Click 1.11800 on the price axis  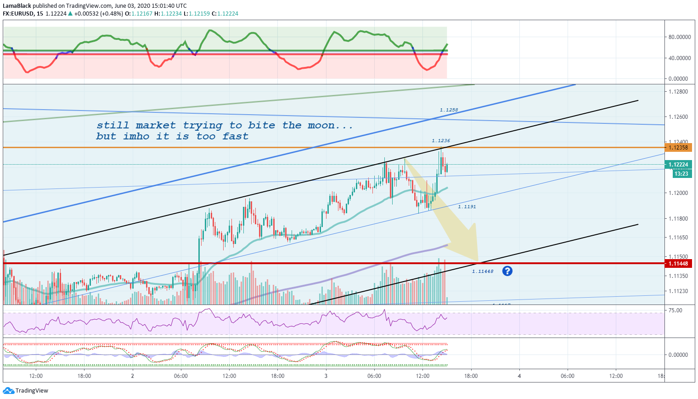point(678,219)
